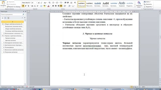
Task: Click the document search field Поиск в документе
Action: [12, 14]
